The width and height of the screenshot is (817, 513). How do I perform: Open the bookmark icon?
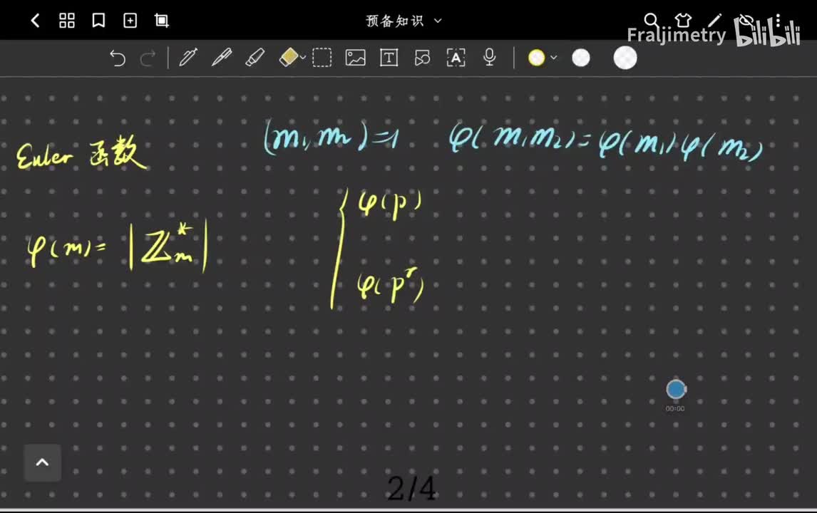point(98,21)
